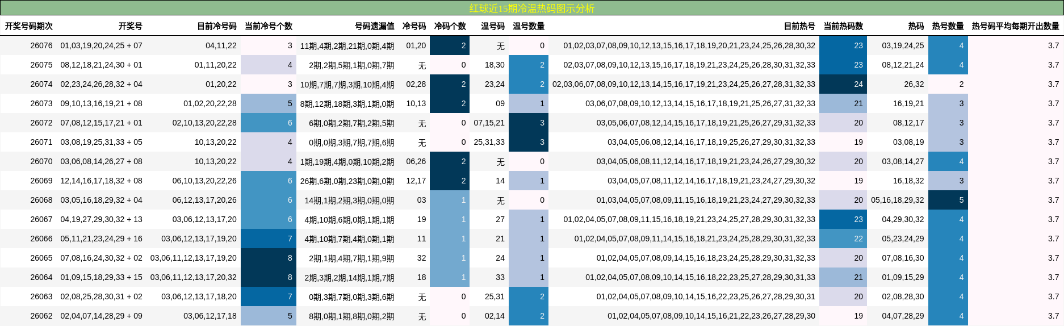1064x326 pixels.
Task: Select 冷号码 cell 12,17
Action: 416,181
